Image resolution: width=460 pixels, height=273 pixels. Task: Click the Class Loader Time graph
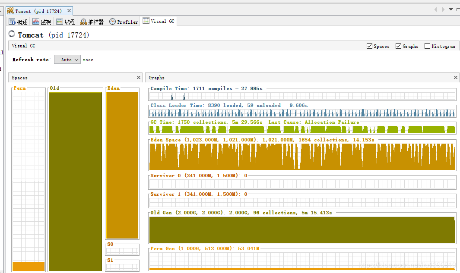coord(302,113)
